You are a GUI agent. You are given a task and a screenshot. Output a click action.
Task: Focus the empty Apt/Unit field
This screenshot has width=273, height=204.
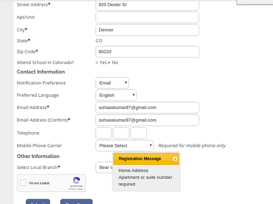point(147,18)
